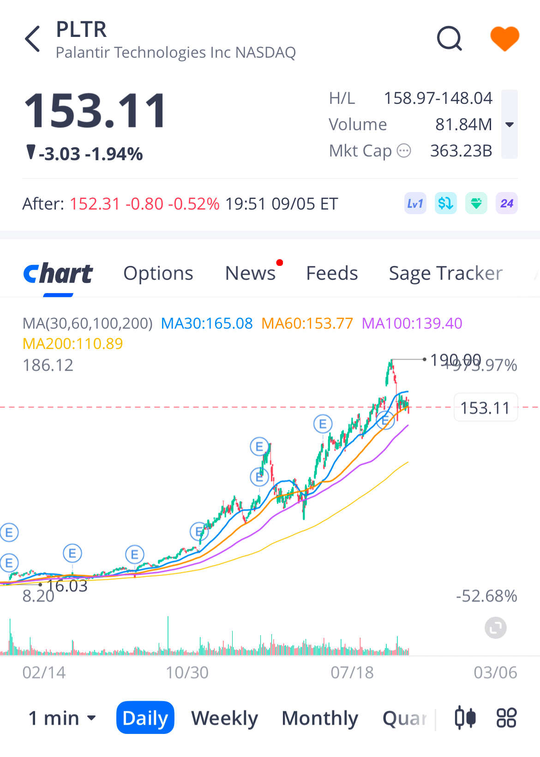Image resolution: width=540 pixels, height=757 pixels.
Task: Open the search magnifier icon
Action: [450, 38]
